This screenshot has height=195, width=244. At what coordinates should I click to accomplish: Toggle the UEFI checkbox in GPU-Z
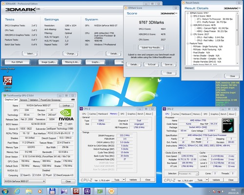(66, 124)
